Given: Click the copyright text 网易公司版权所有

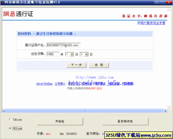Looking at the screenshot, I should [x=78, y=88].
